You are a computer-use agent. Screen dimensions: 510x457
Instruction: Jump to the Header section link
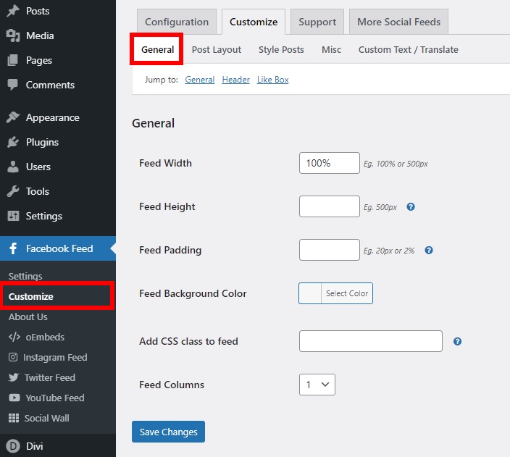[x=236, y=80]
